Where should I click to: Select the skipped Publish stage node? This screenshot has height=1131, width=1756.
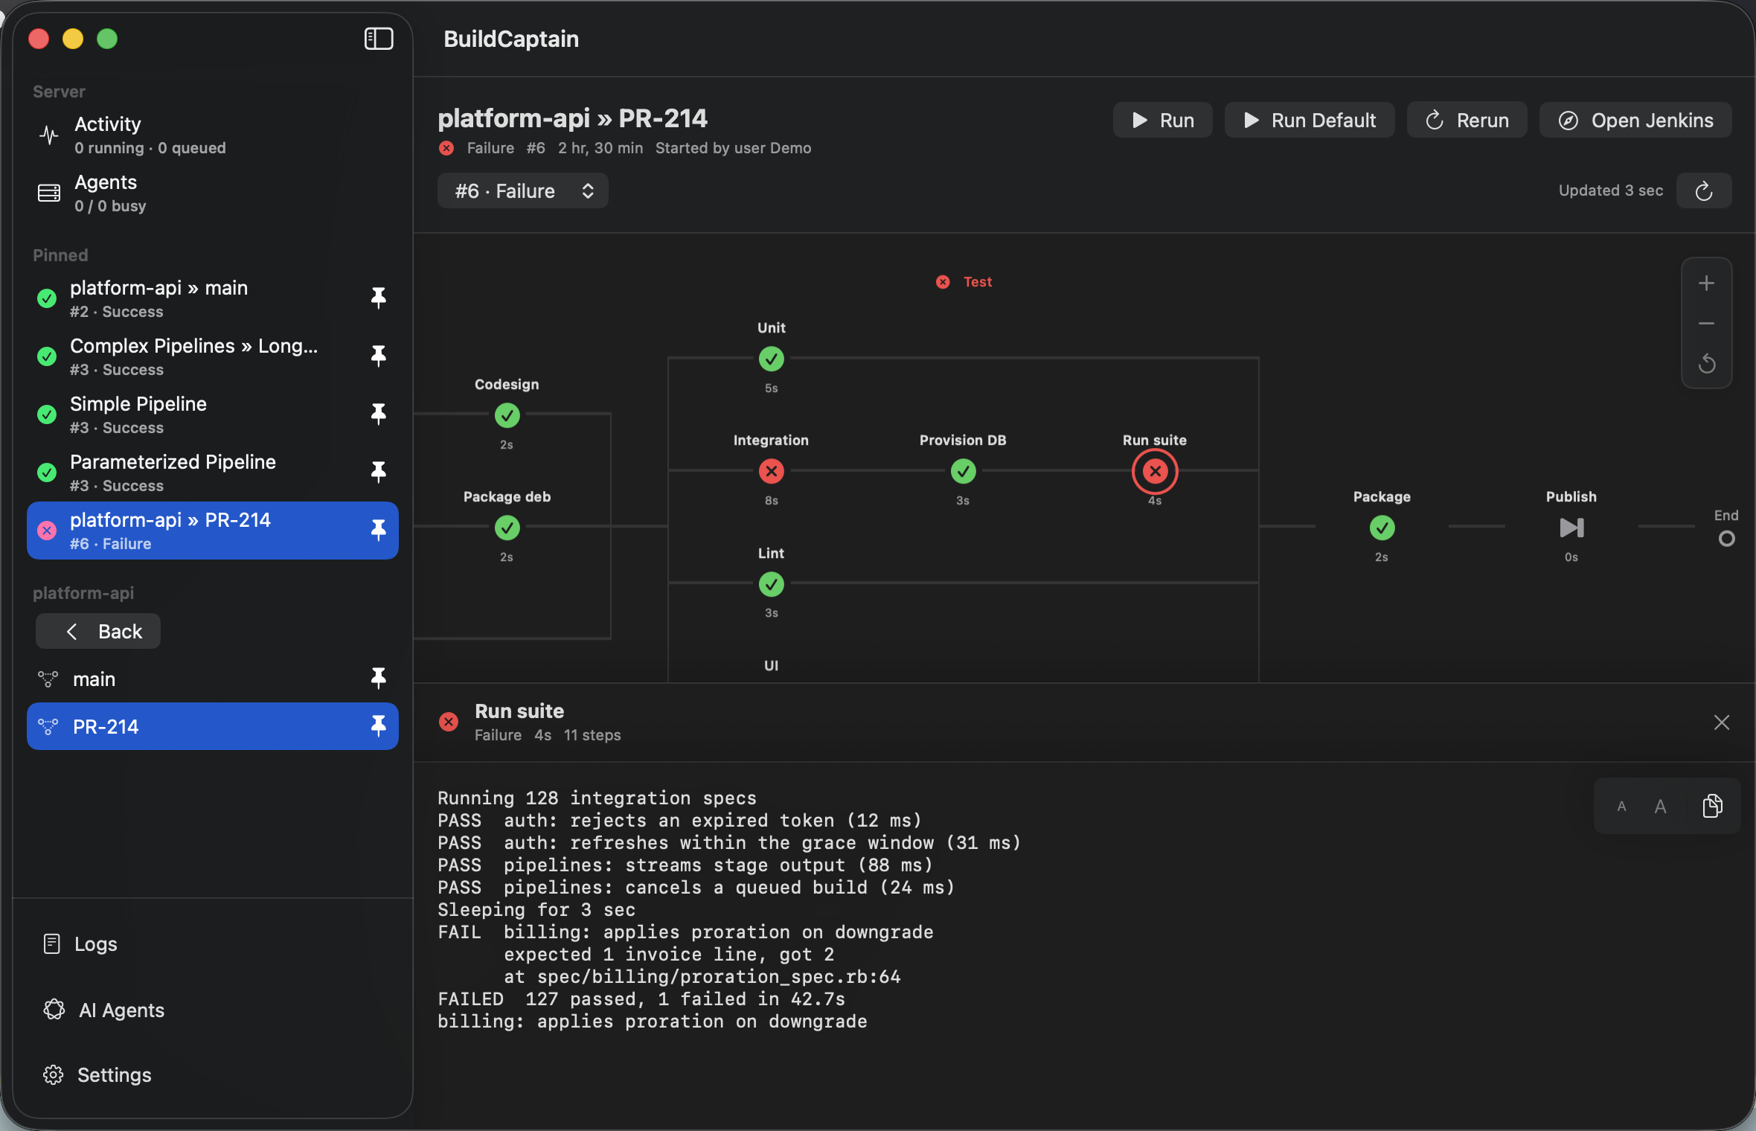click(1571, 528)
